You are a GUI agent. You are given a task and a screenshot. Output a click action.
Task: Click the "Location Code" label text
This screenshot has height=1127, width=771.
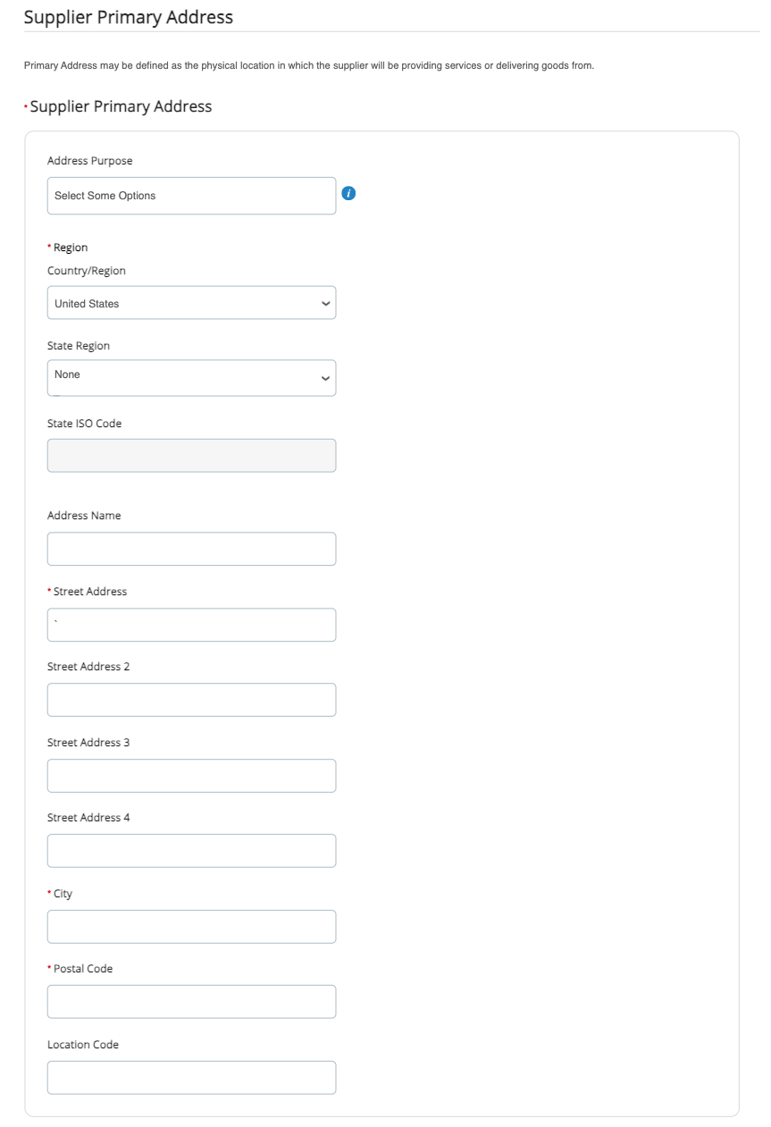coord(83,1045)
